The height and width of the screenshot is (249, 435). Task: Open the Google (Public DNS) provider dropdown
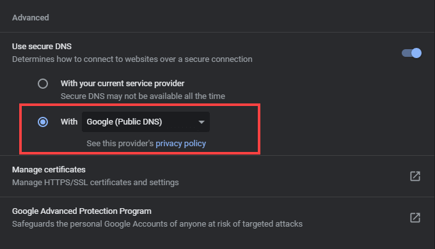(x=146, y=122)
